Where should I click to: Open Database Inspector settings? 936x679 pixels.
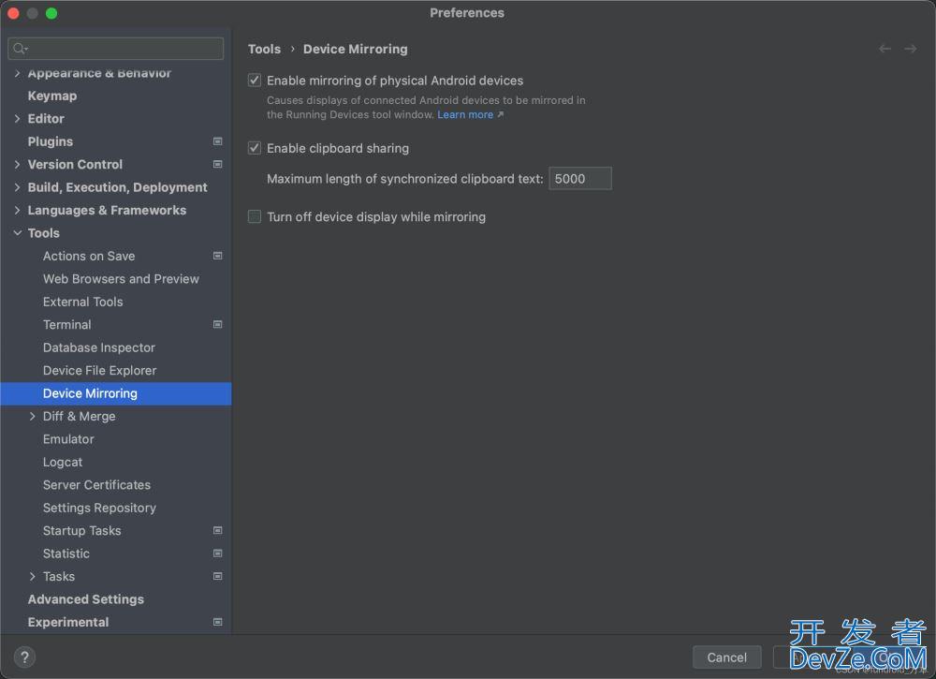(99, 347)
